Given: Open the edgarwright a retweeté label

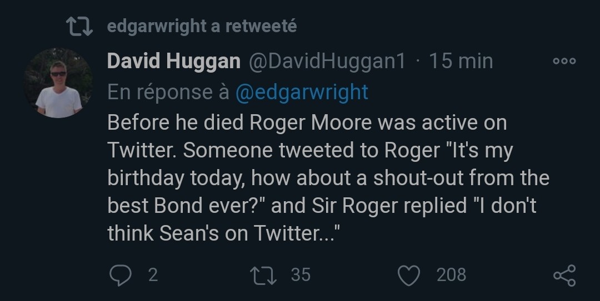Looking at the screenshot, I should [x=202, y=26].
